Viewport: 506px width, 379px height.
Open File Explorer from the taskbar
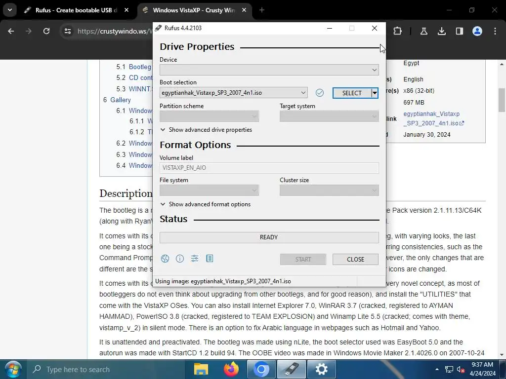click(201, 369)
